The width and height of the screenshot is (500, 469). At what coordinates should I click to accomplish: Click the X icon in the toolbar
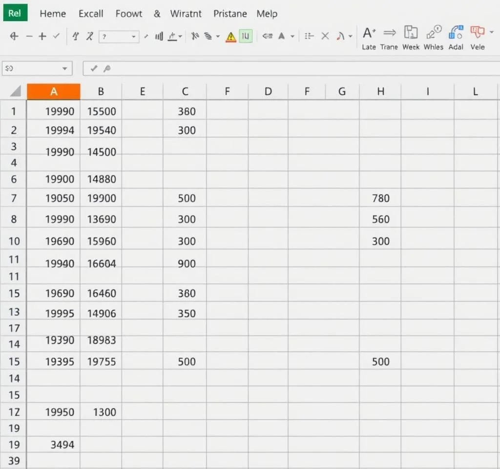pyautogui.click(x=325, y=36)
